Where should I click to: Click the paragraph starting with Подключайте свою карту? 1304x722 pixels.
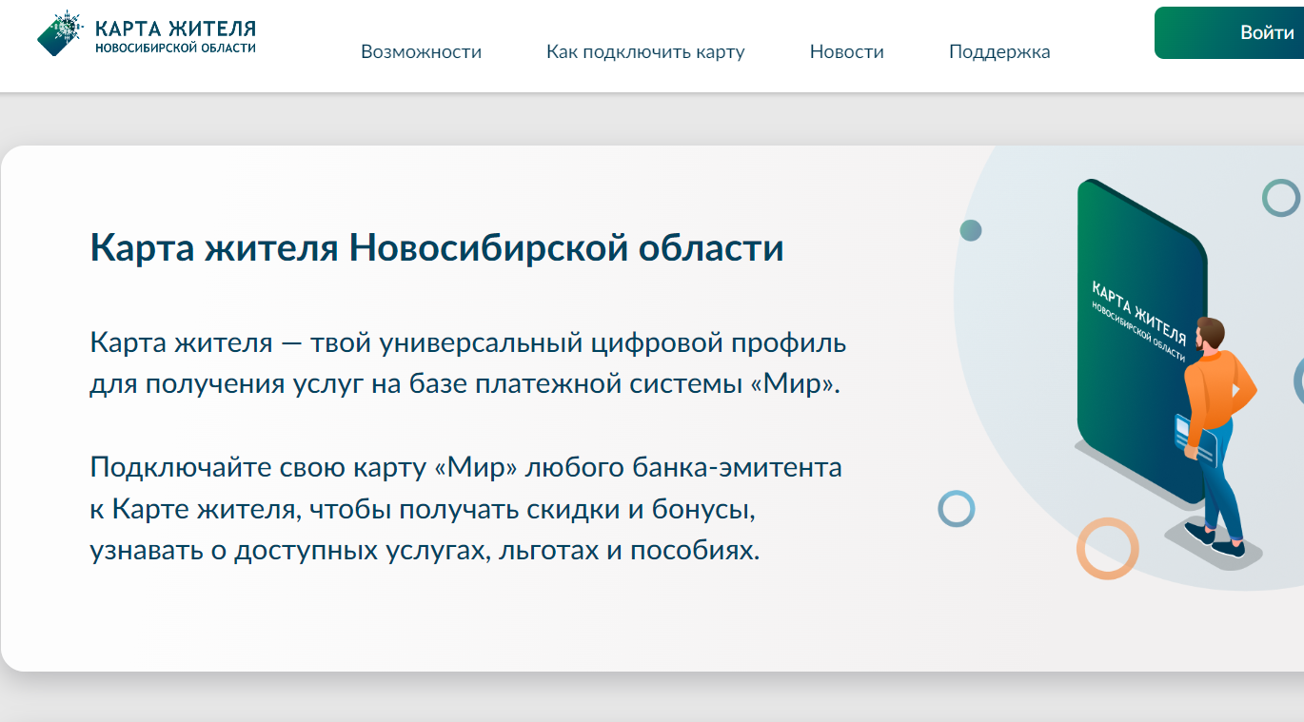466,510
